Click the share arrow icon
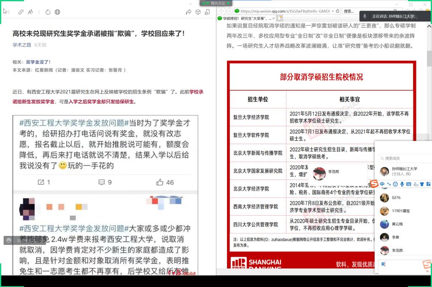The height and width of the screenshot is (287, 432). (188, 12)
